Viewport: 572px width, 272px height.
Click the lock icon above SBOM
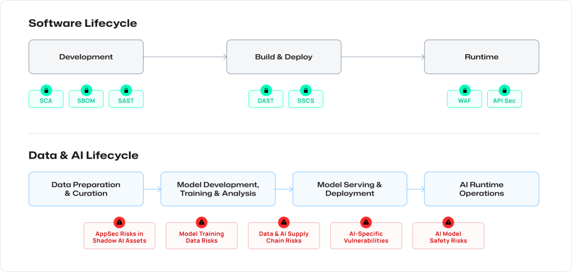(x=86, y=90)
